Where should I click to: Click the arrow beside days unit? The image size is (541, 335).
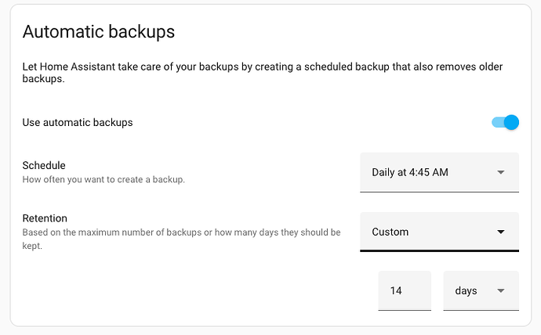pyautogui.click(x=501, y=290)
